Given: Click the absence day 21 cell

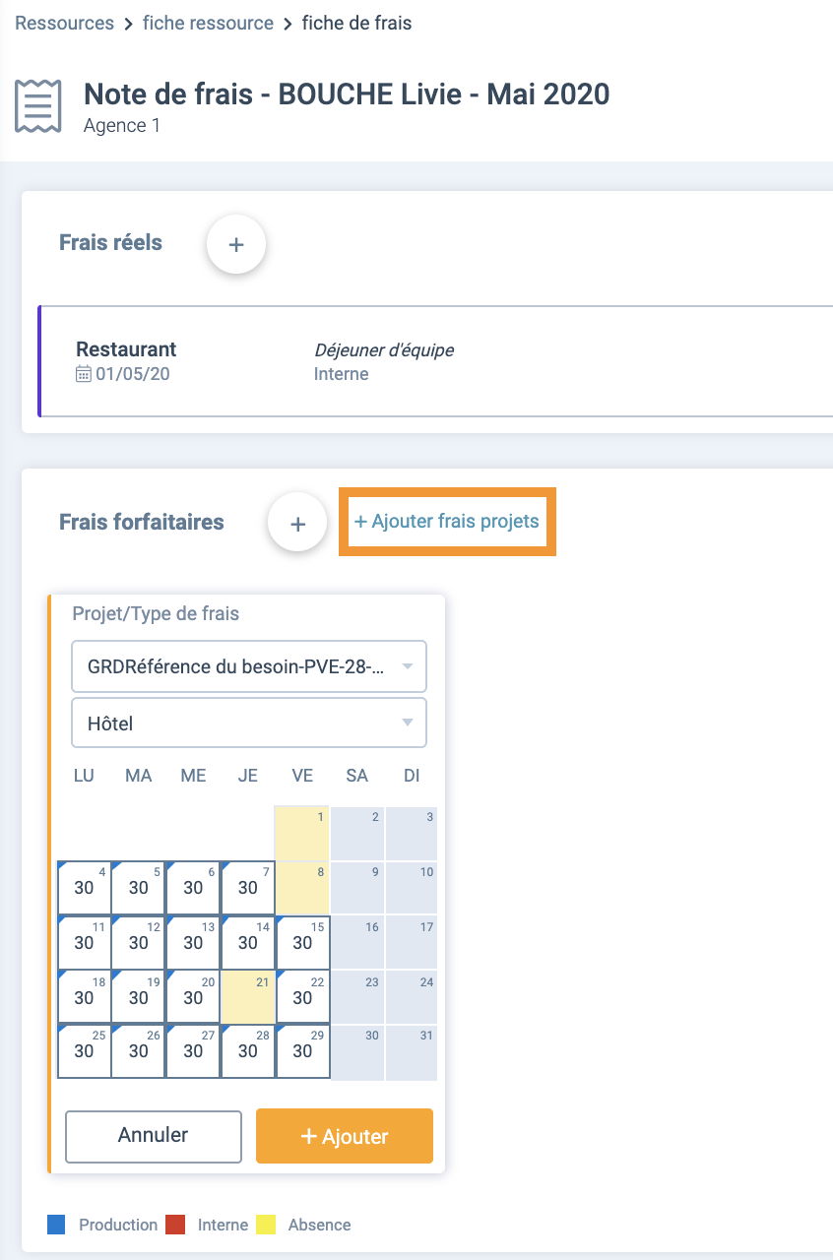Looking at the screenshot, I should pos(248,997).
